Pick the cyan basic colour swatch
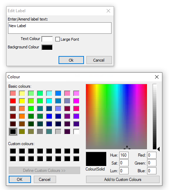 (x=49, y=101)
